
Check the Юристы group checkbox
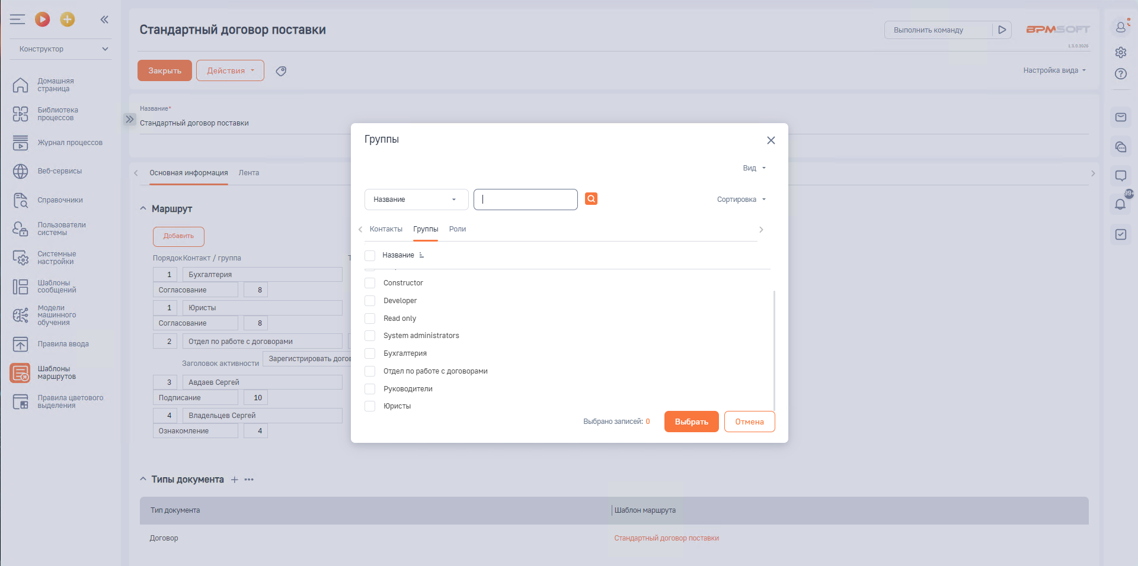coord(370,406)
